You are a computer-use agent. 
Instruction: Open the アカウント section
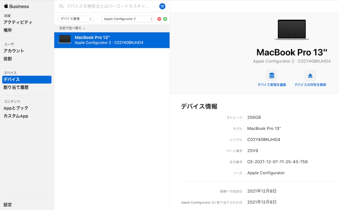click(14, 51)
